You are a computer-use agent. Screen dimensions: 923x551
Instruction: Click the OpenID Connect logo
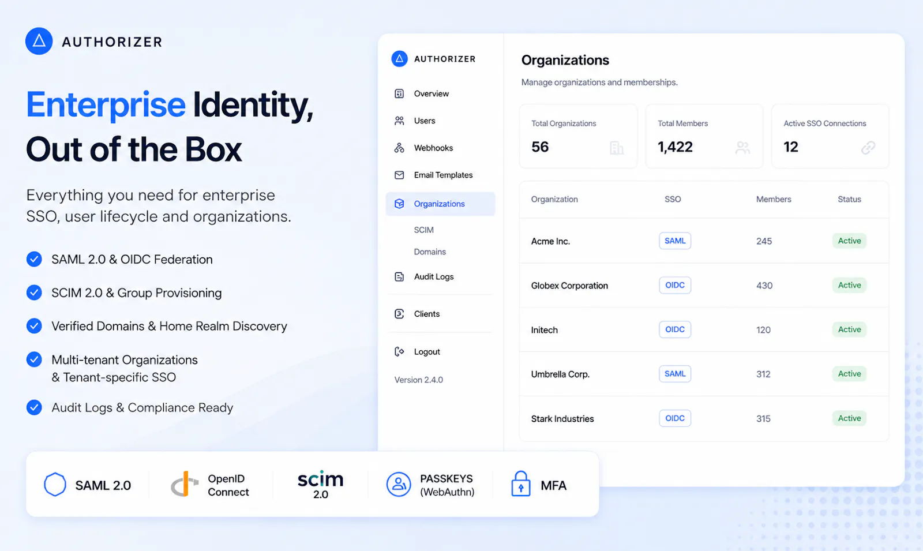[x=185, y=484]
